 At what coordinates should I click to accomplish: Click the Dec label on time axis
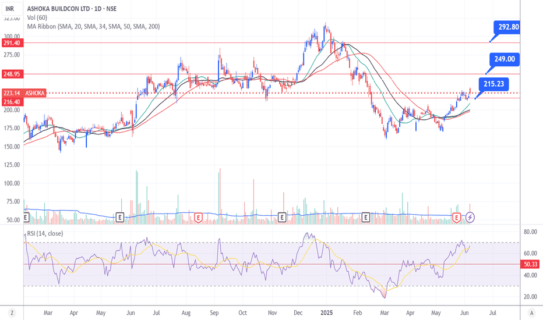click(x=298, y=313)
